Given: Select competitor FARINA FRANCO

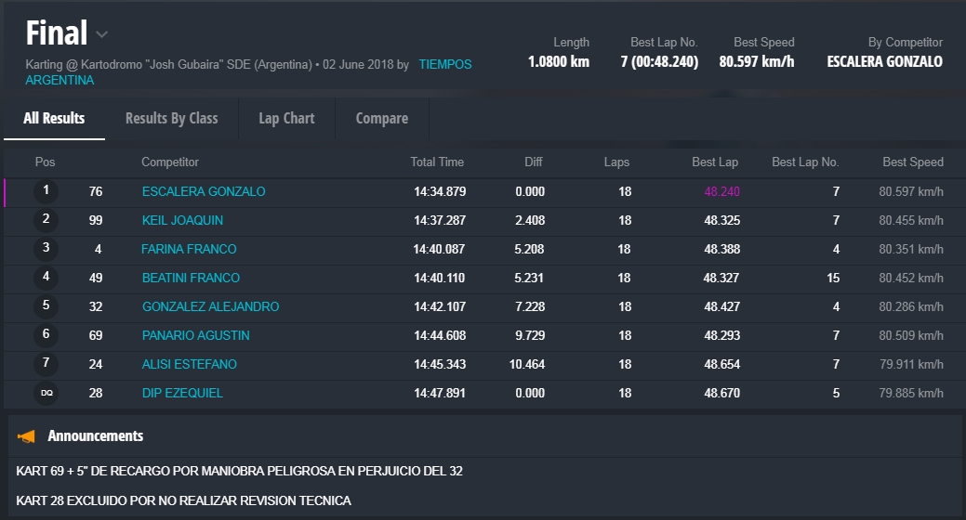Looking at the screenshot, I should click(189, 249).
